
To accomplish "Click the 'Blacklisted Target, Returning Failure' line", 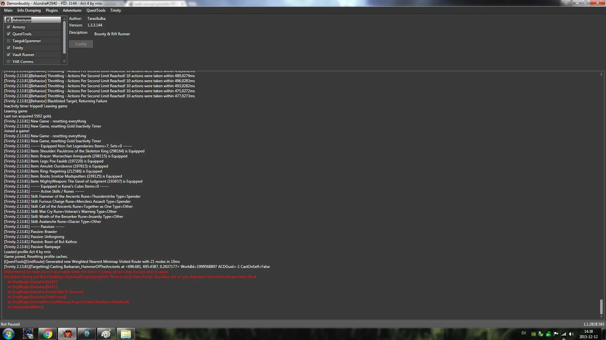I will pyautogui.click(x=56, y=101).
